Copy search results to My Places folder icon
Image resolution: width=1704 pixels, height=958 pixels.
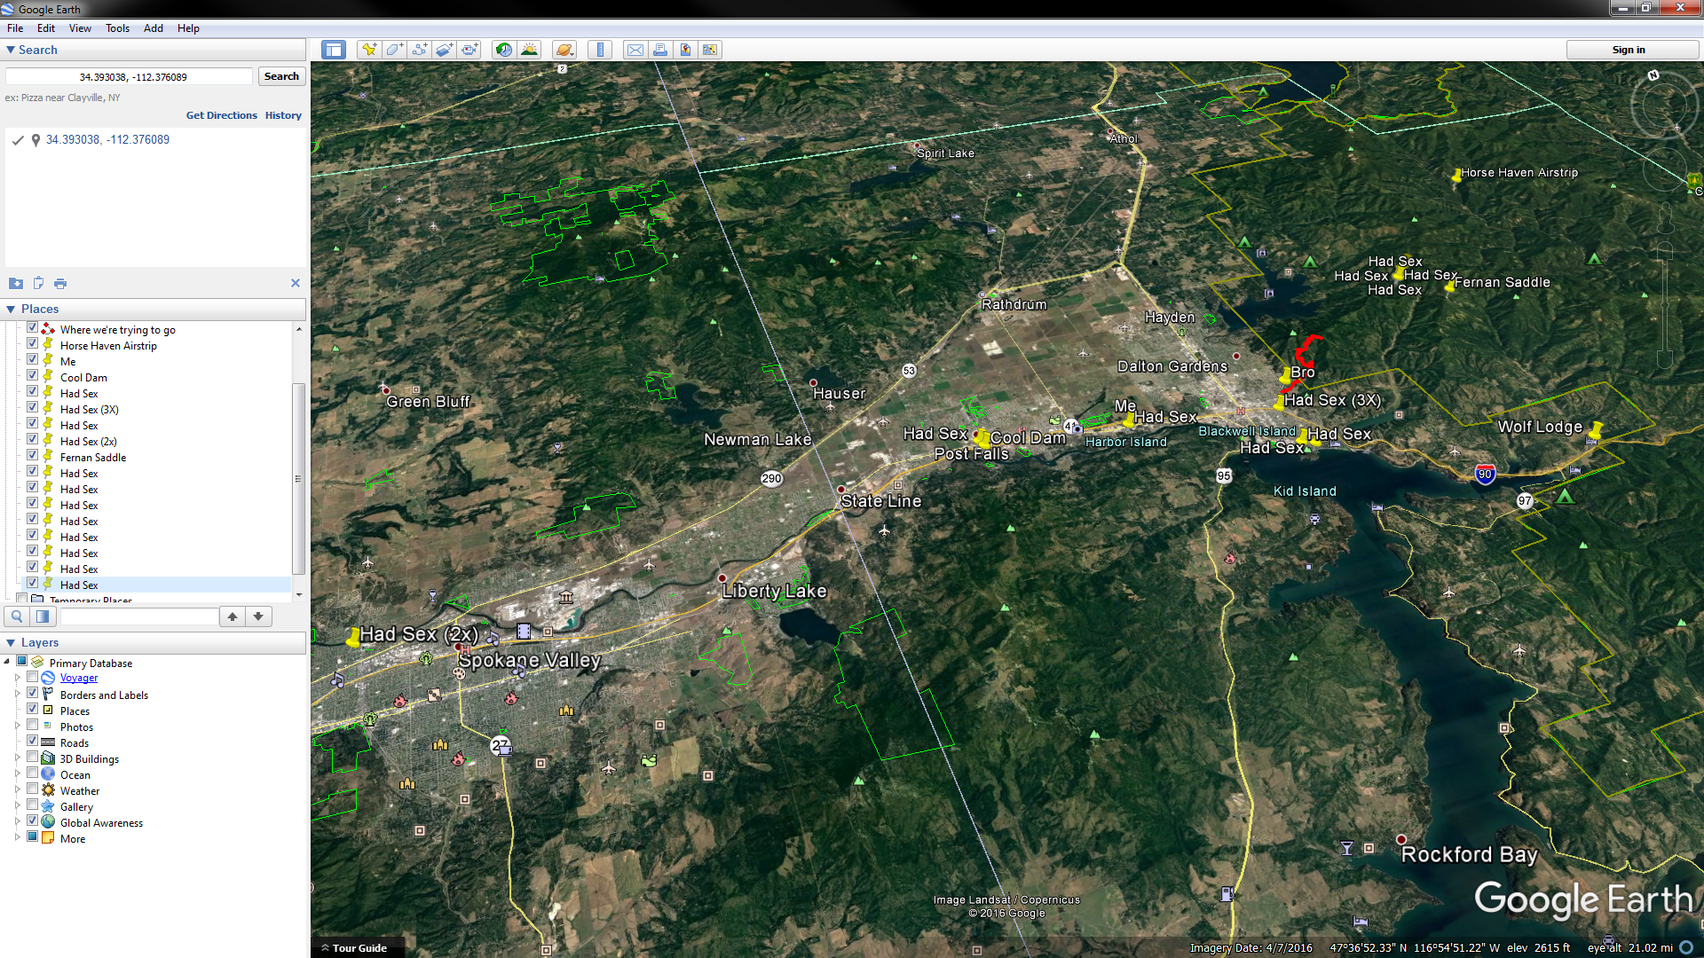[16, 283]
